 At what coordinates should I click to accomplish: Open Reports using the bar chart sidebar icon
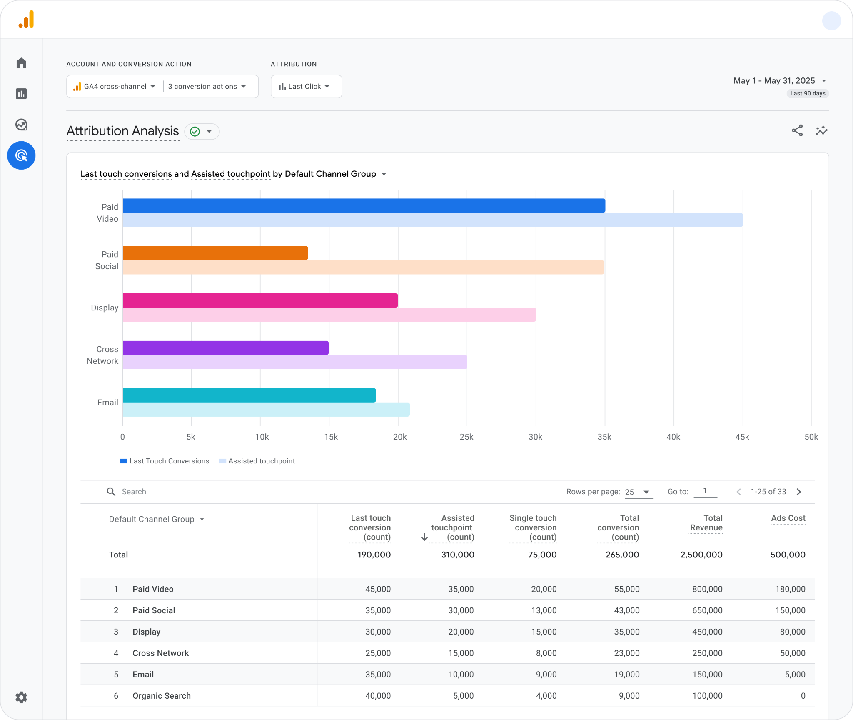point(21,94)
